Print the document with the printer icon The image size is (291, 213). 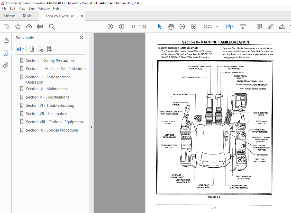point(40,27)
